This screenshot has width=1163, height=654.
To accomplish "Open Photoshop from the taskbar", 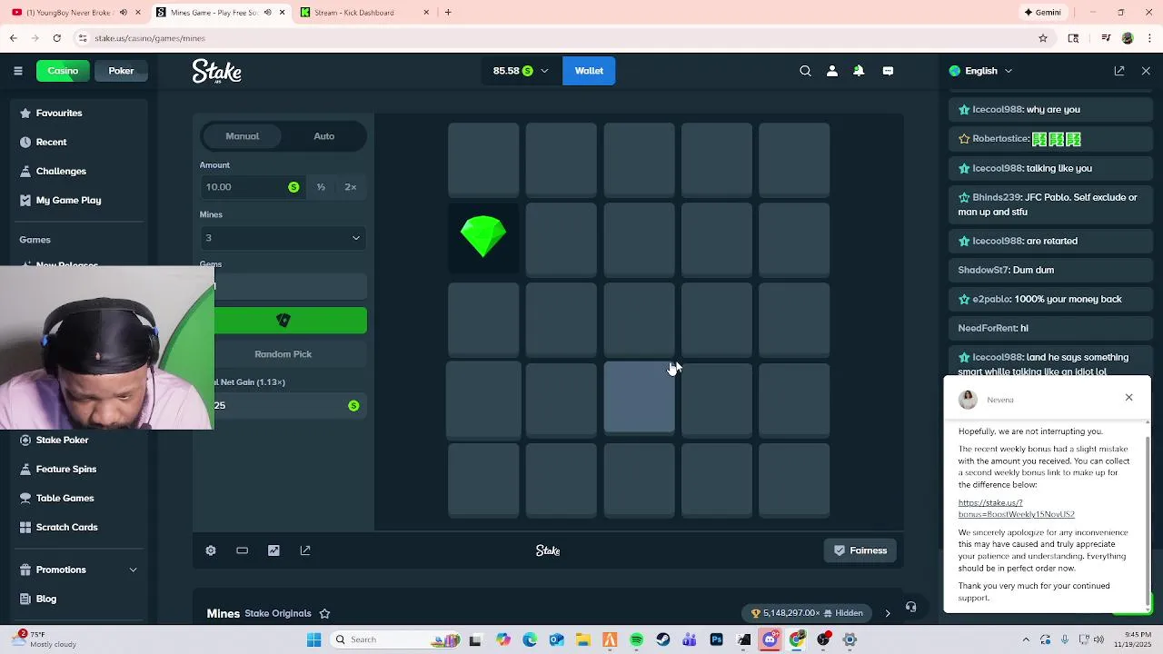I will [716, 639].
